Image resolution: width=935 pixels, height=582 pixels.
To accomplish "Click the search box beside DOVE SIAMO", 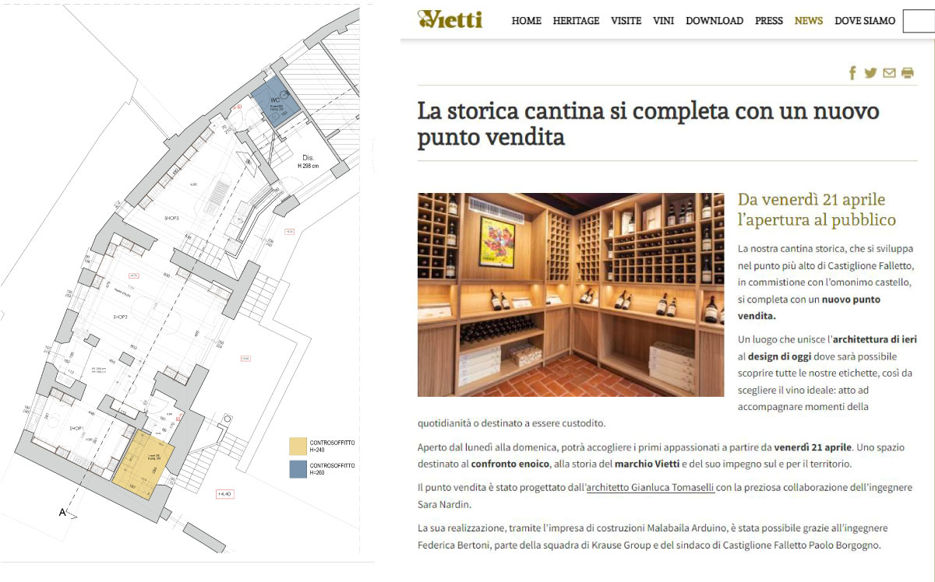I will pyautogui.click(x=919, y=21).
